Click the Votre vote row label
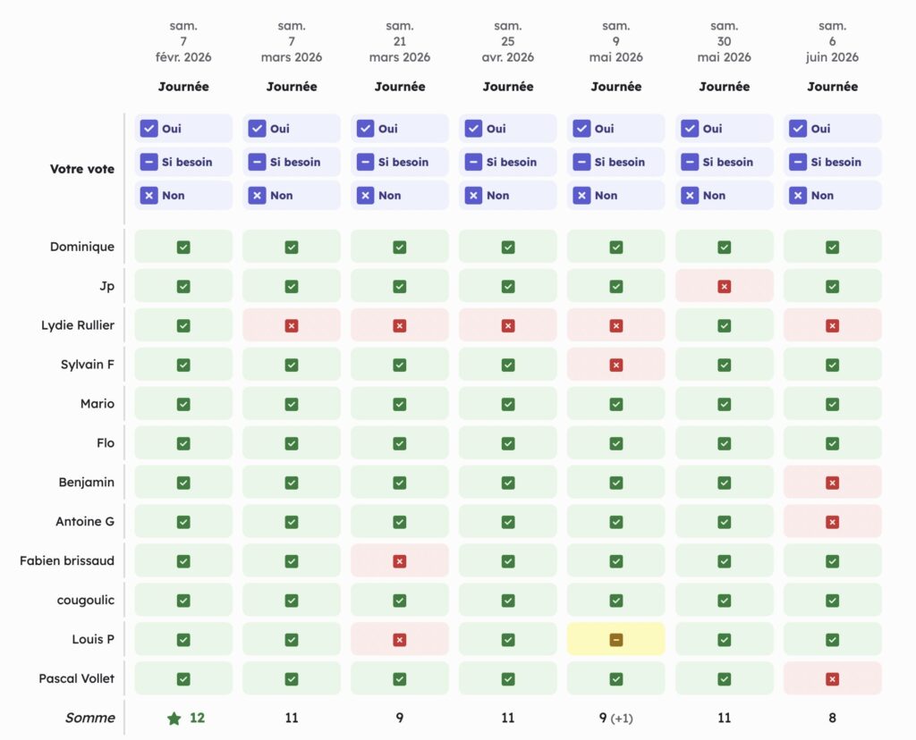Viewport: 916px width, 740px height. point(82,169)
